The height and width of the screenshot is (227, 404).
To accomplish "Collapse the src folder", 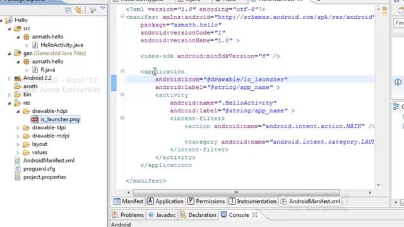I will tap(9, 29).
